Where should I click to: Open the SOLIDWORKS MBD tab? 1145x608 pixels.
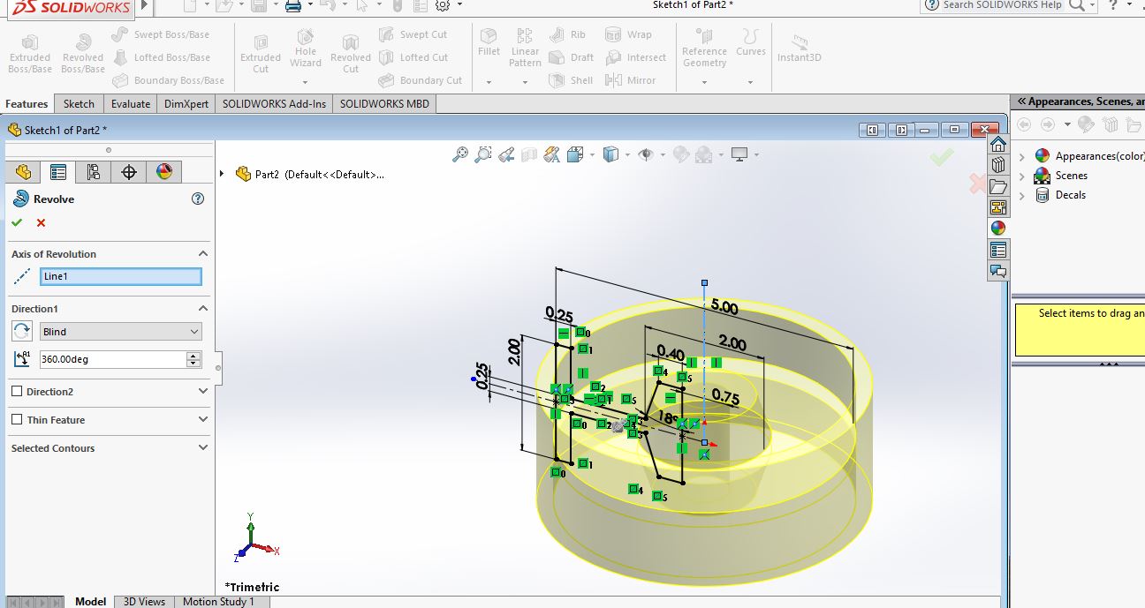tap(384, 103)
